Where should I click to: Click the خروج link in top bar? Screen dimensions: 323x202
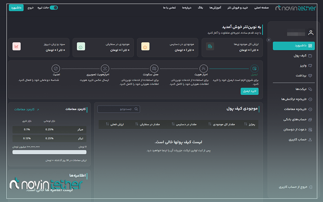31,8
